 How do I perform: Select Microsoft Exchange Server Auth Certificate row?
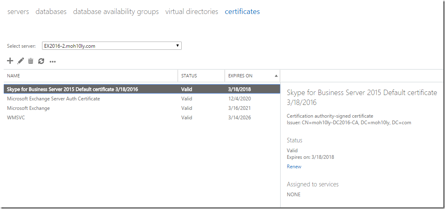pos(142,99)
